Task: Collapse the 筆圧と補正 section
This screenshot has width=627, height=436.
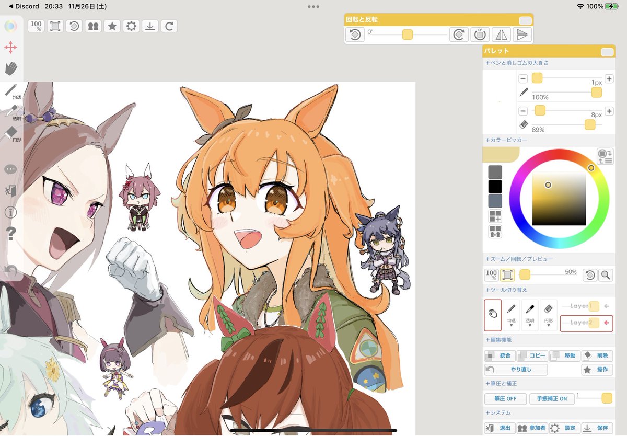Action: 501,383
